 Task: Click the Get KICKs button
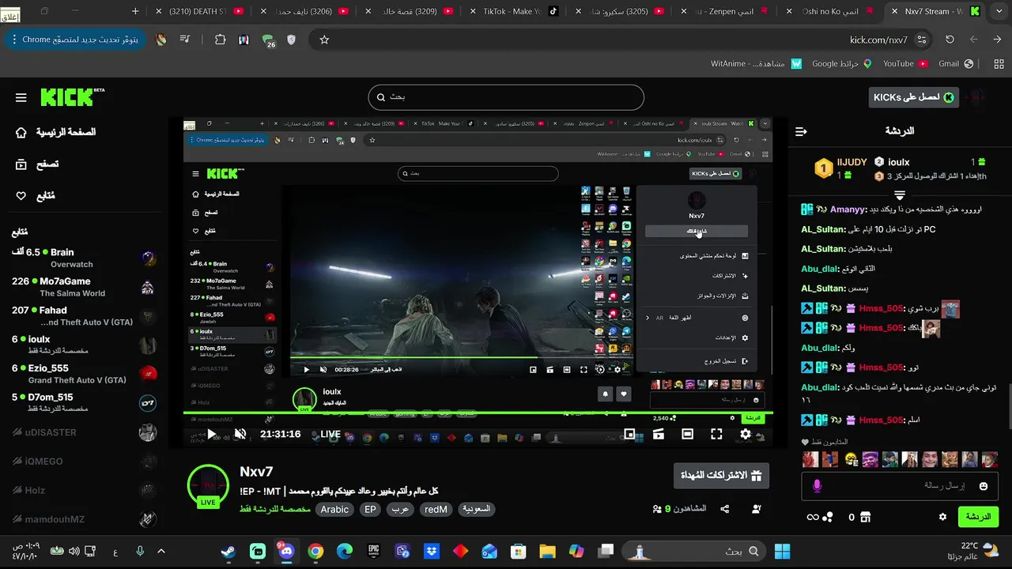point(913,97)
